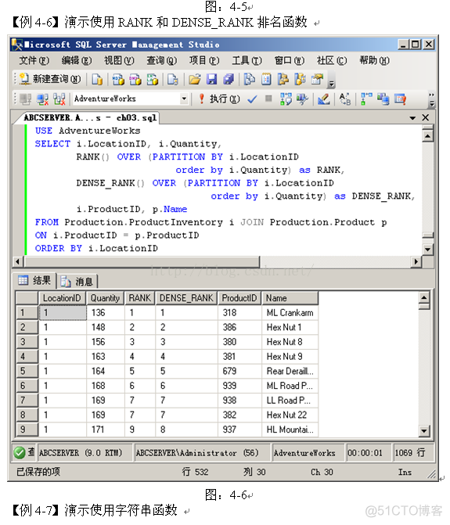Open the 帮助(H) menu
The width and height of the screenshot is (450, 525).
(x=374, y=60)
